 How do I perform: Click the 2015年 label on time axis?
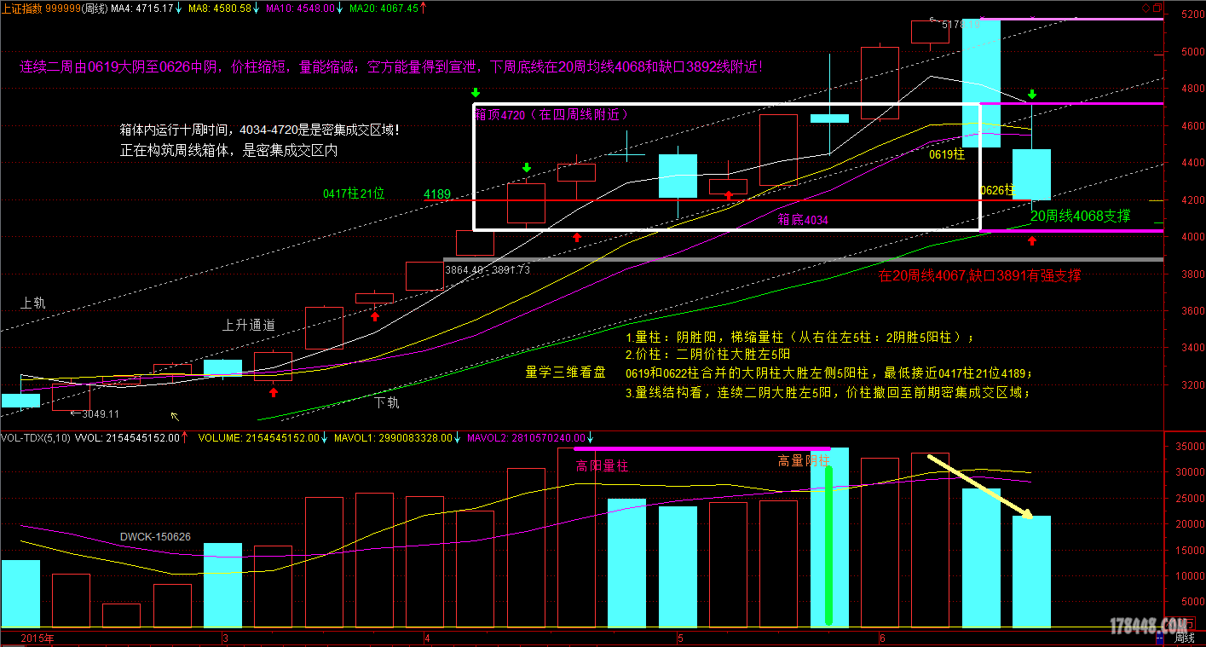point(36,638)
